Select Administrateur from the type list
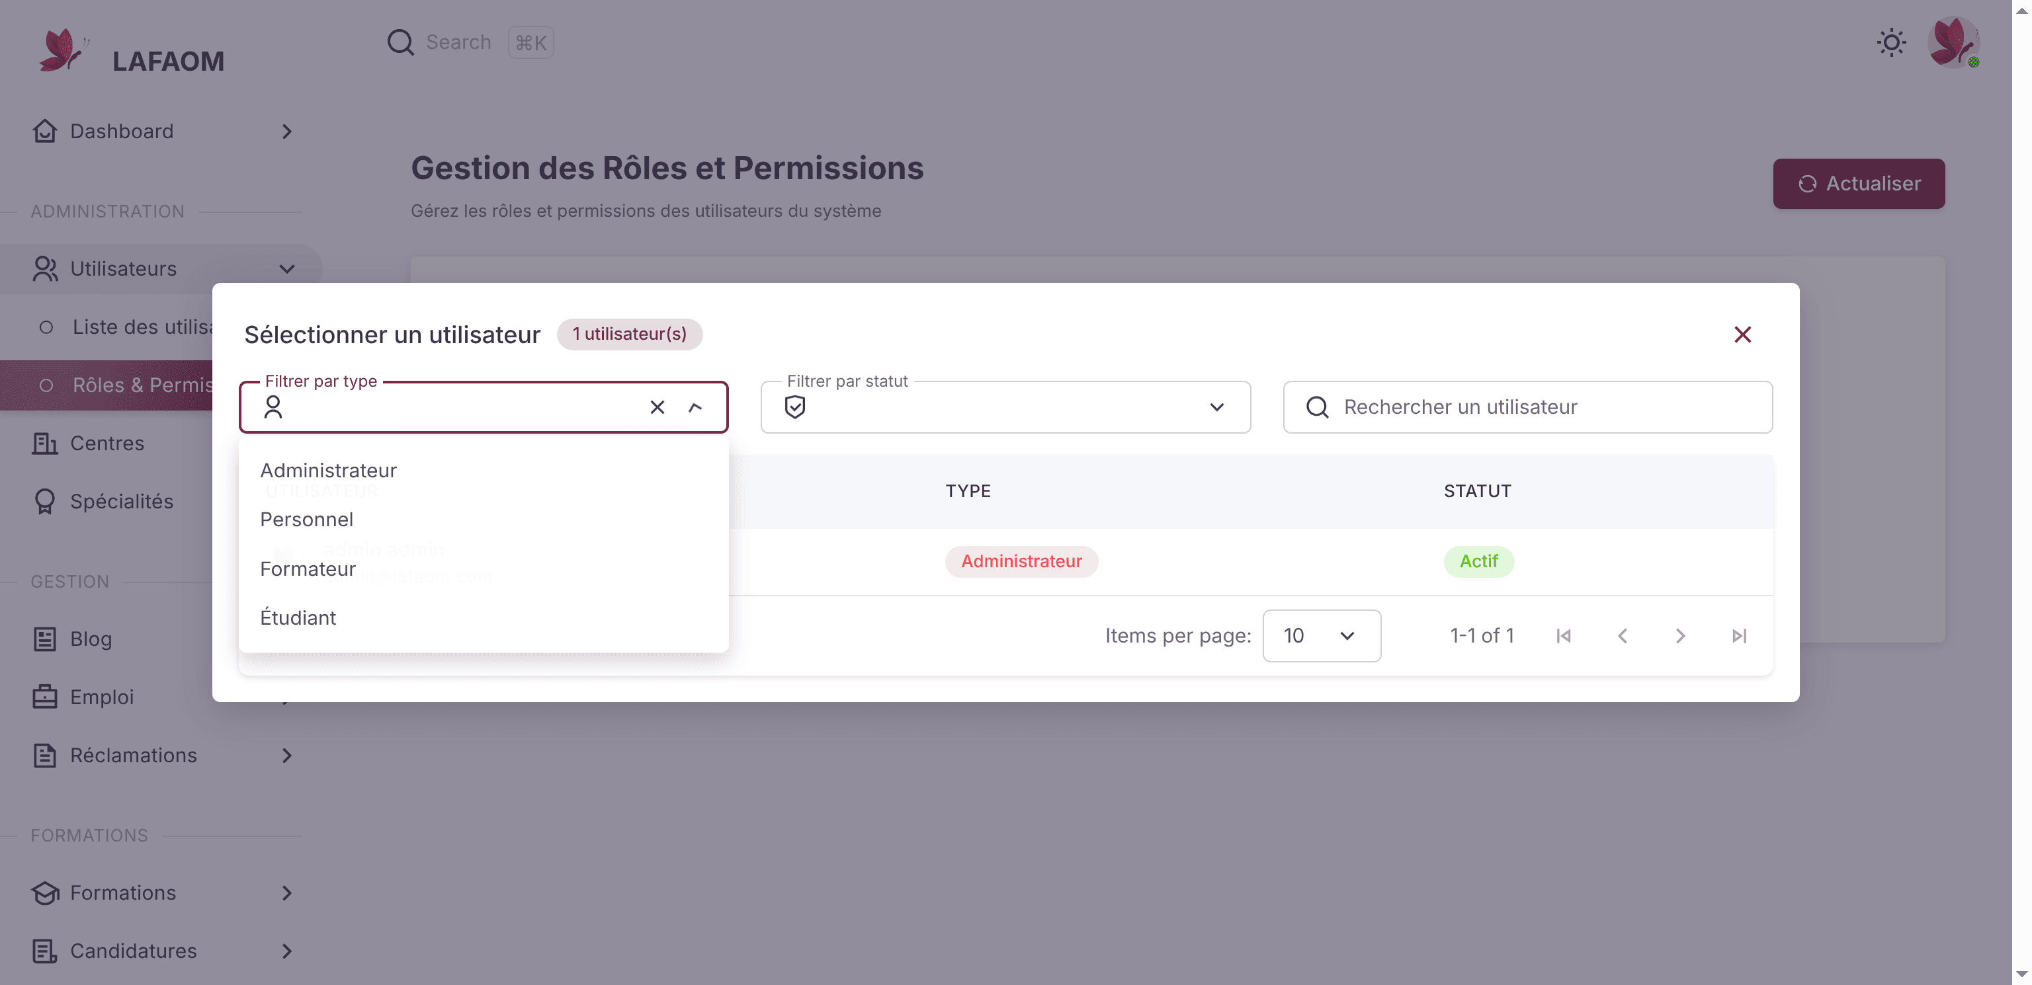Viewport: 2032px width, 985px height. coord(484,470)
